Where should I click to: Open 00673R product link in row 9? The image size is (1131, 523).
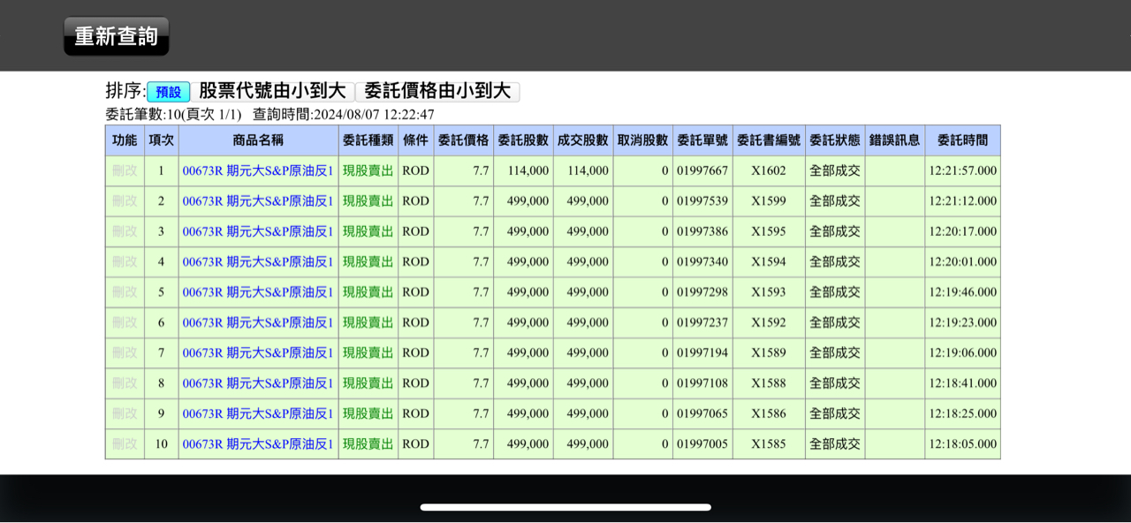click(258, 413)
